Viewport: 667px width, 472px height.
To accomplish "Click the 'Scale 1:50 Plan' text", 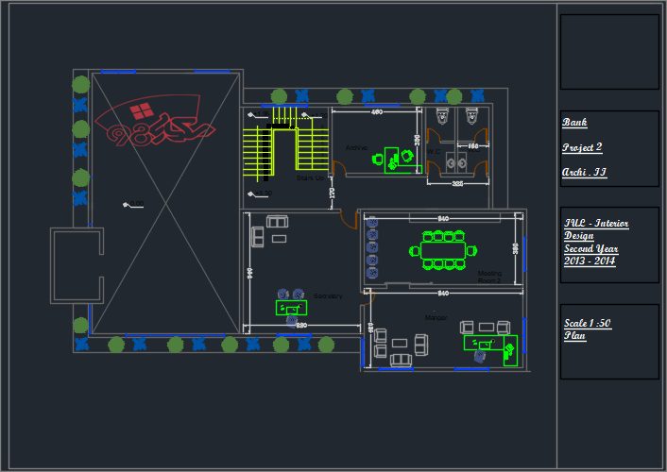I will tap(587, 329).
